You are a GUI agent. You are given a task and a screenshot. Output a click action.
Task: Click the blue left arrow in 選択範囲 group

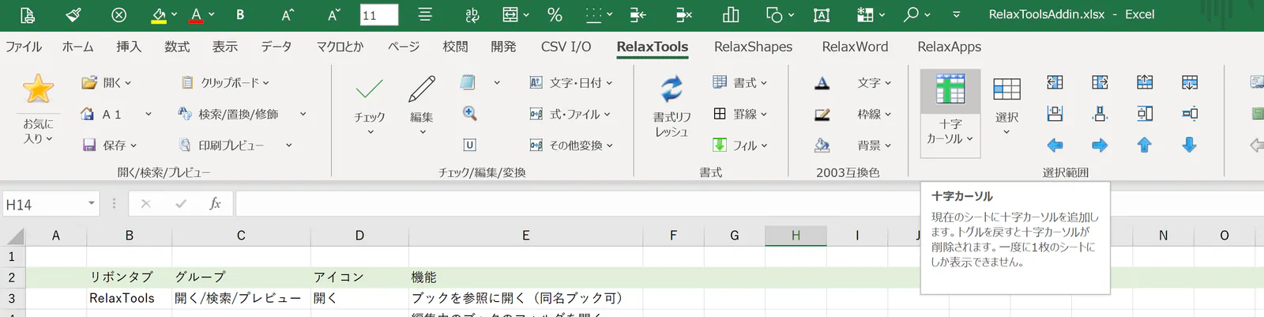pos(1055,145)
